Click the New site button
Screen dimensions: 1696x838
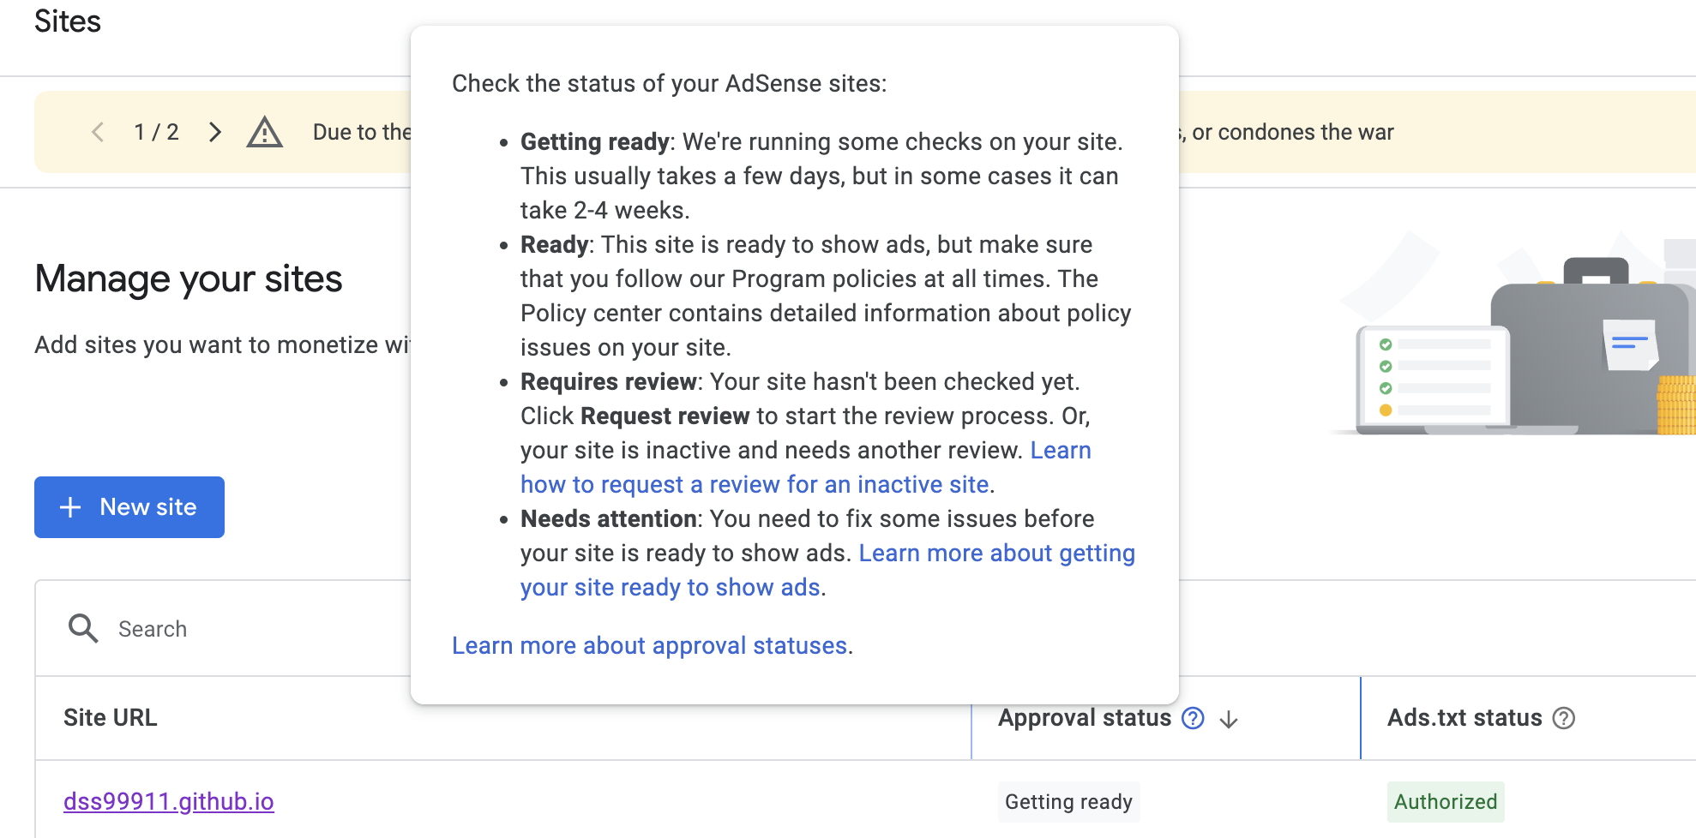pyautogui.click(x=129, y=507)
